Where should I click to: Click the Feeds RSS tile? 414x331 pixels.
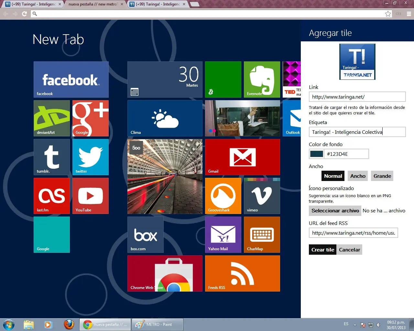242,273
